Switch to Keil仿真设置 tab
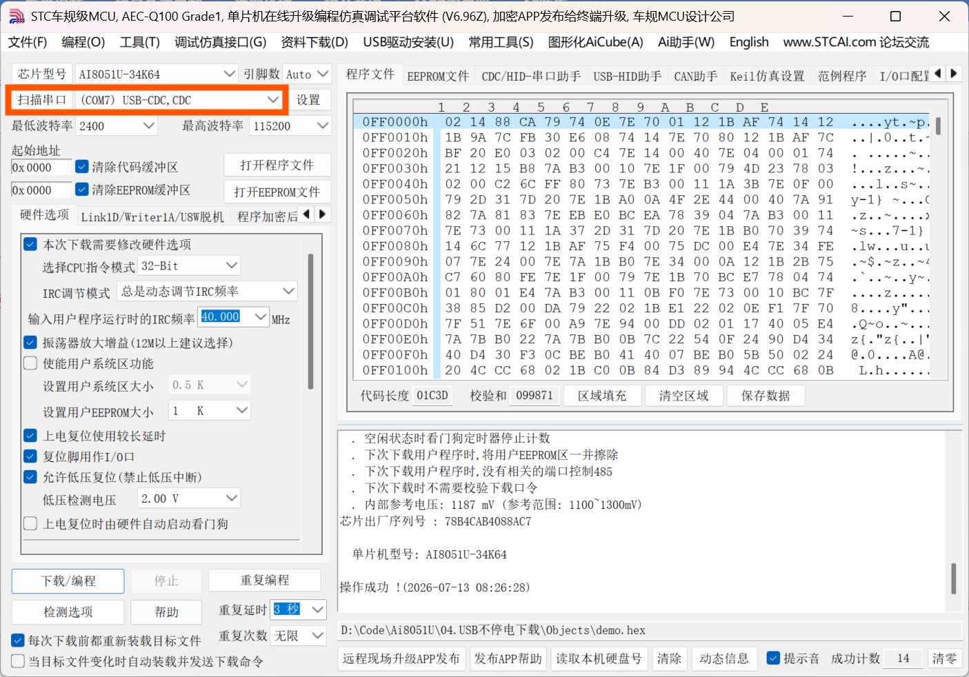 click(x=768, y=76)
